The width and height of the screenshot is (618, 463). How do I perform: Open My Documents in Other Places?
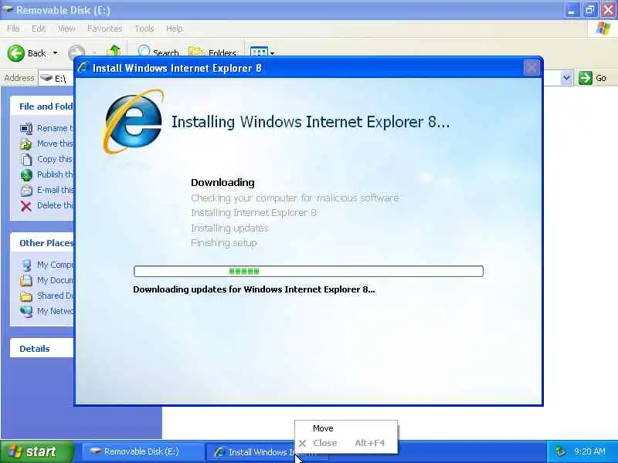click(46, 280)
